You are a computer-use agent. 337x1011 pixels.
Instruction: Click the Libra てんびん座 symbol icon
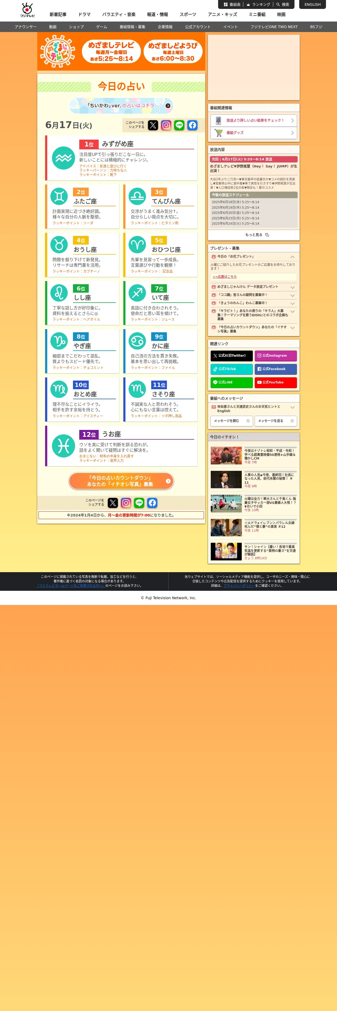pos(137,196)
